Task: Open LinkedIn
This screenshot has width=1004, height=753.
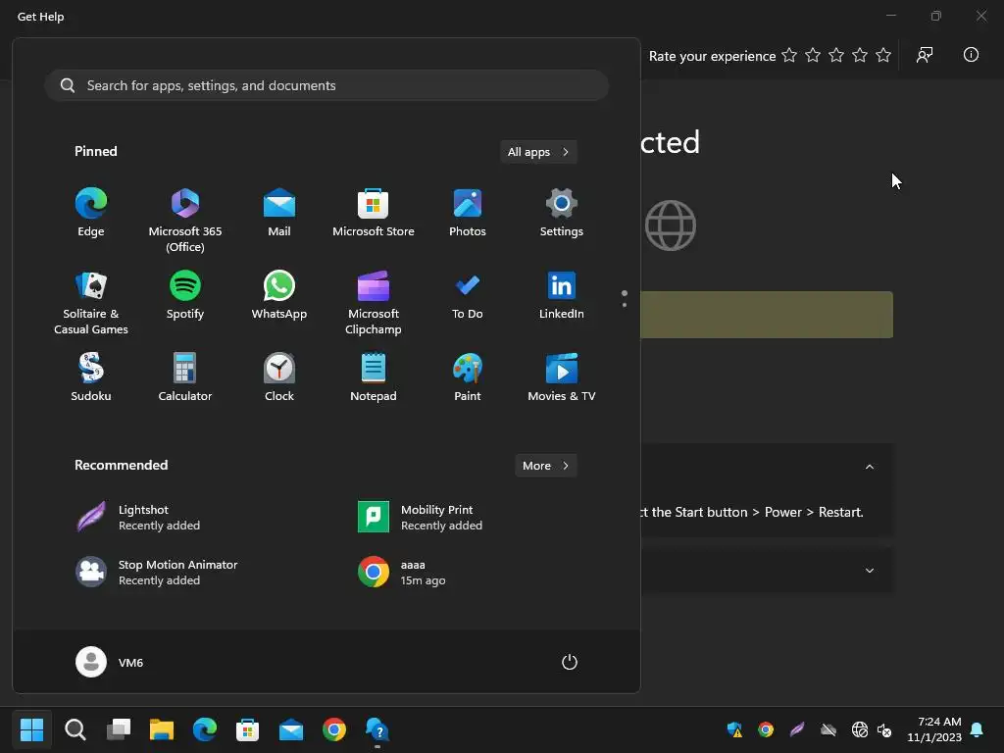Action: (562, 296)
